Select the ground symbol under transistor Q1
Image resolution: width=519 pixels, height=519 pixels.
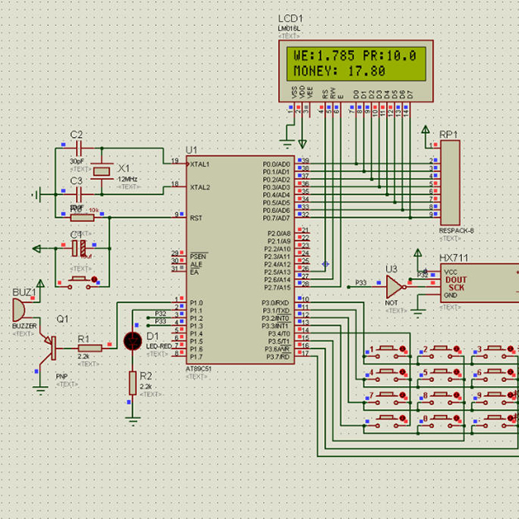[x=41, y=391]
